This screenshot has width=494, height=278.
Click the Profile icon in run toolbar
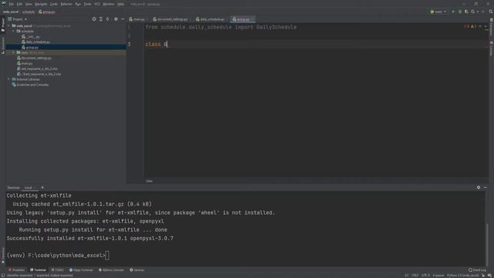point(473,12)
